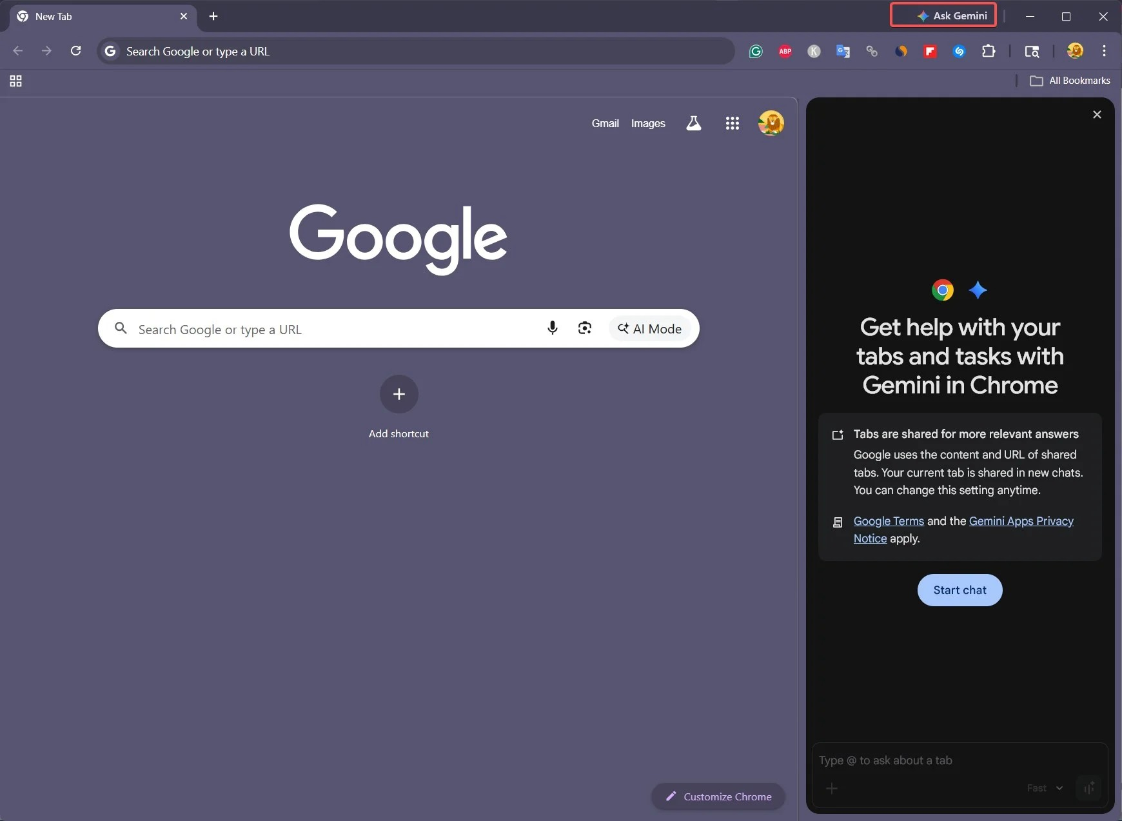Expand the All Bookmarks folder

pyautogui.click(x=1070, y=81)
